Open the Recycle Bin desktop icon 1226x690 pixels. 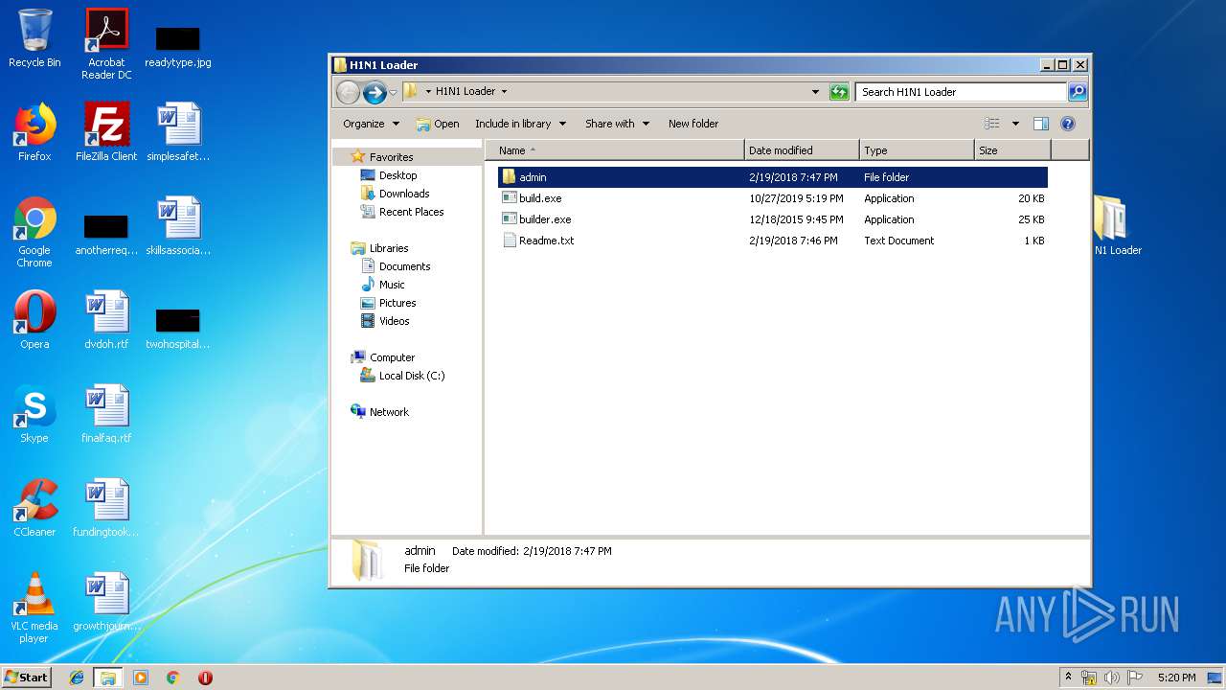tap(34, 38)
